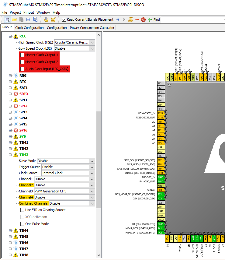Expand the TIM4 tree node

[x=11, y=230]
